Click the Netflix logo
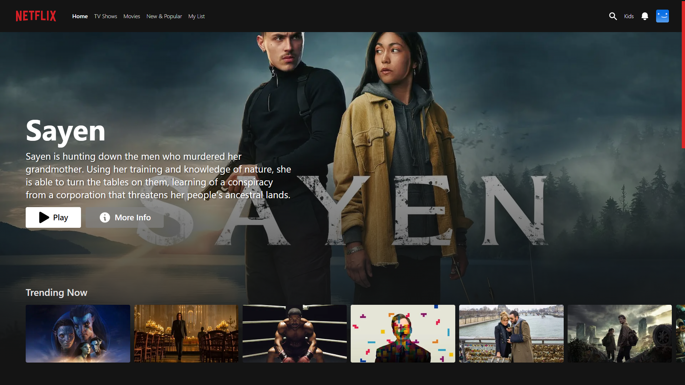 pyautogui.click(x=36, y=16)
